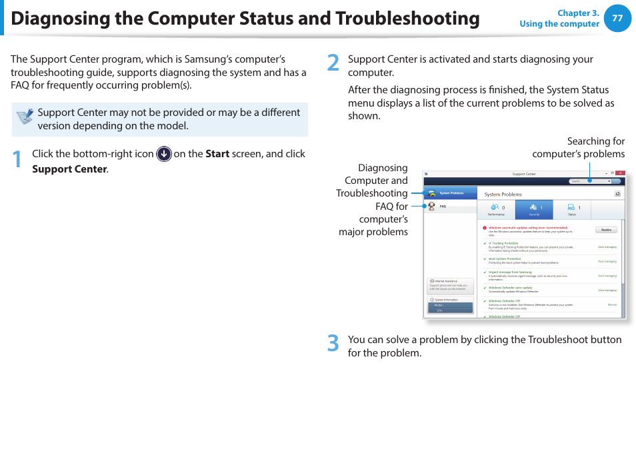Click the Chapter 3 Using the computer header

(x=559, y=18)
